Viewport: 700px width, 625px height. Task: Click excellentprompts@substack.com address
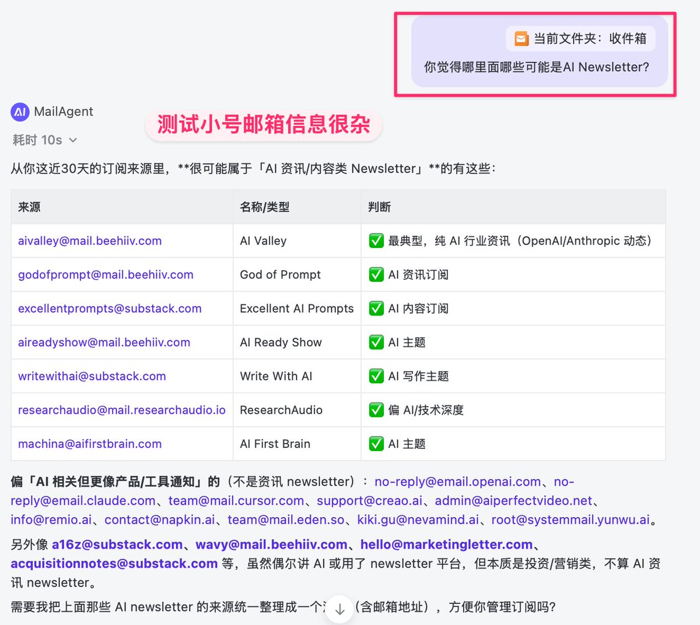point(110,308)
